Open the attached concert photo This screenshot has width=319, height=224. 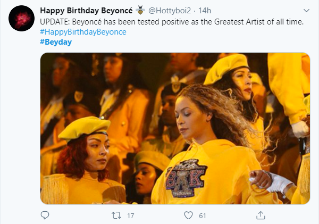pyautogui.click(x=175, y=128)
